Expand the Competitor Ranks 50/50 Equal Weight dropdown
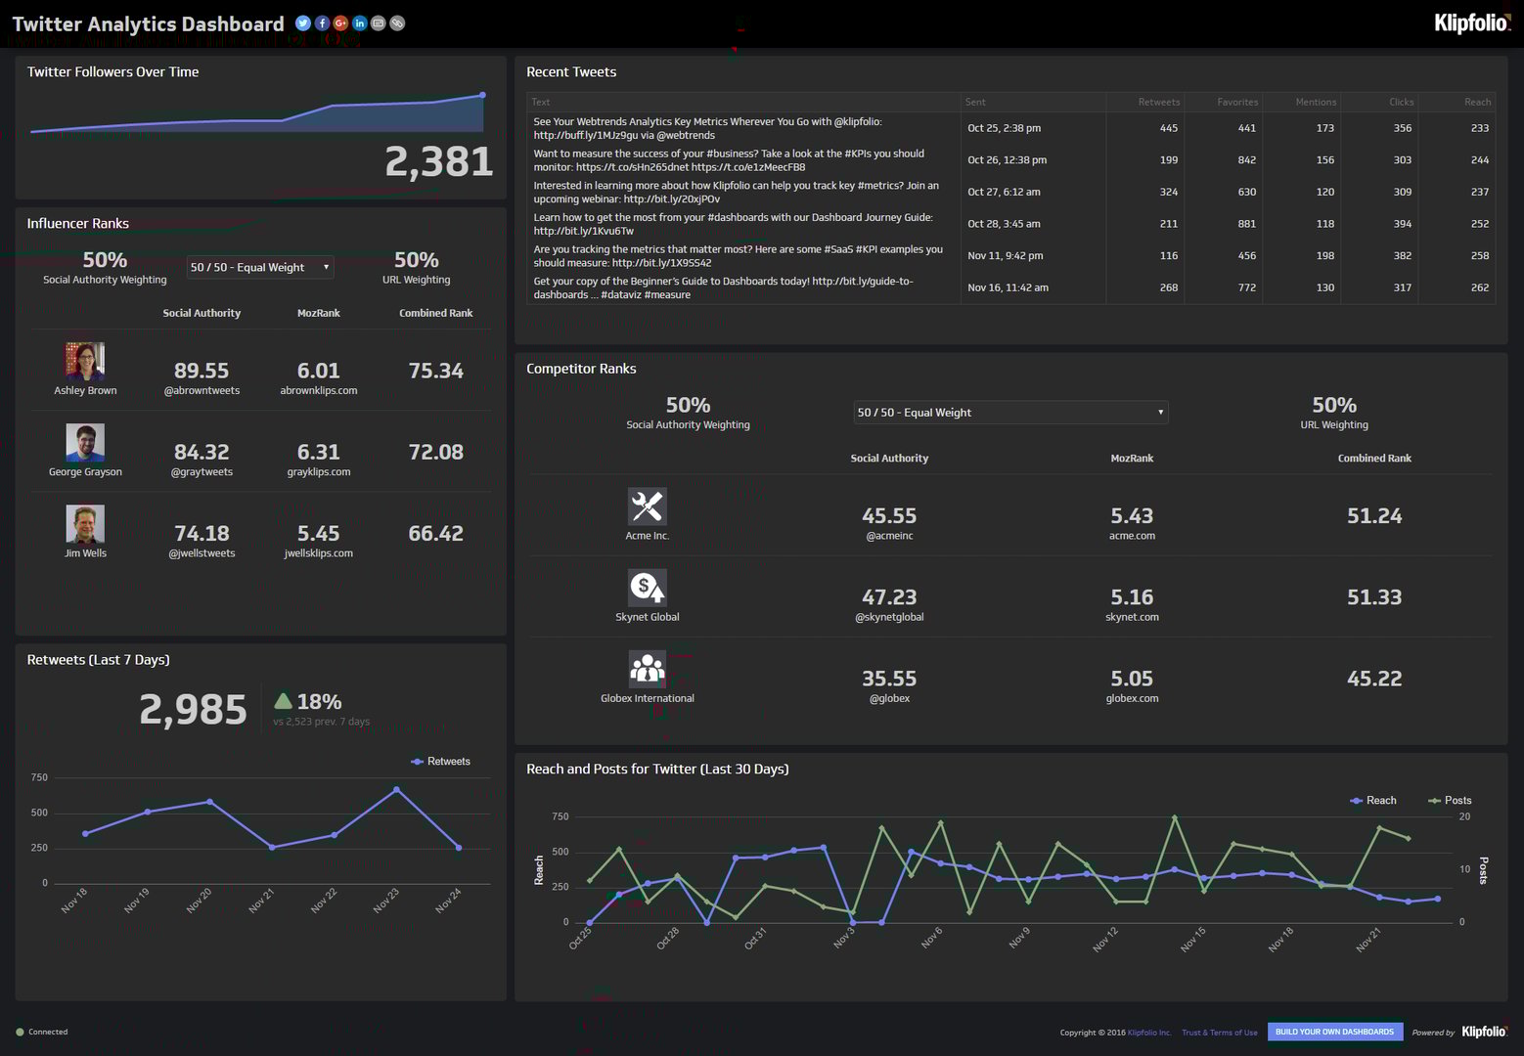 (x=1009, y=412)
